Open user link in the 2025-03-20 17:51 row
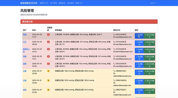 tap(25, 56)
